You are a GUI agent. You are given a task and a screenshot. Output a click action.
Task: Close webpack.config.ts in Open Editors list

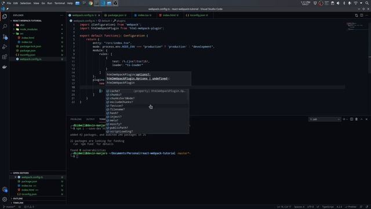(x=16, y=177)
